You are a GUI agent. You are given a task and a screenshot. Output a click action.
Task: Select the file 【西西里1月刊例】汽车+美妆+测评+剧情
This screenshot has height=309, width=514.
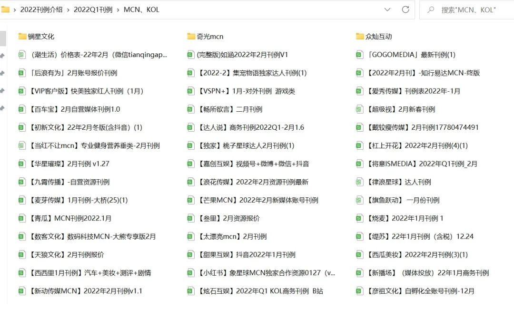click(x=85, y=273)
